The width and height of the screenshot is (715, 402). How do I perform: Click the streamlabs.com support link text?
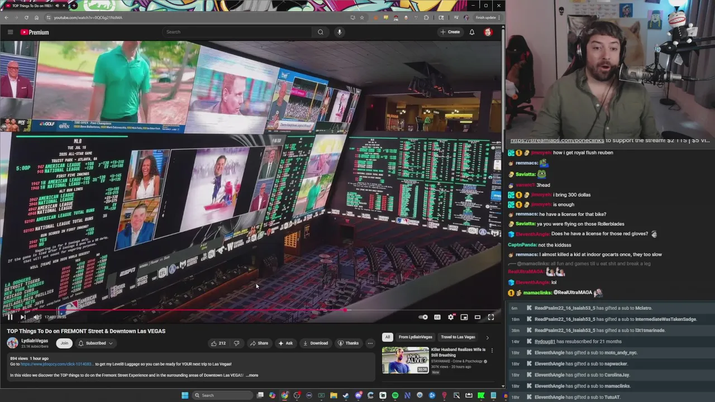click(557, 141)
